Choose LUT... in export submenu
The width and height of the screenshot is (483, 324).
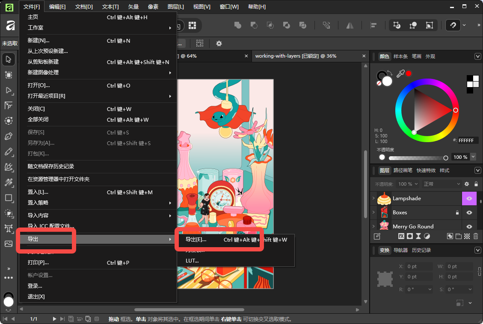point(236,261)
